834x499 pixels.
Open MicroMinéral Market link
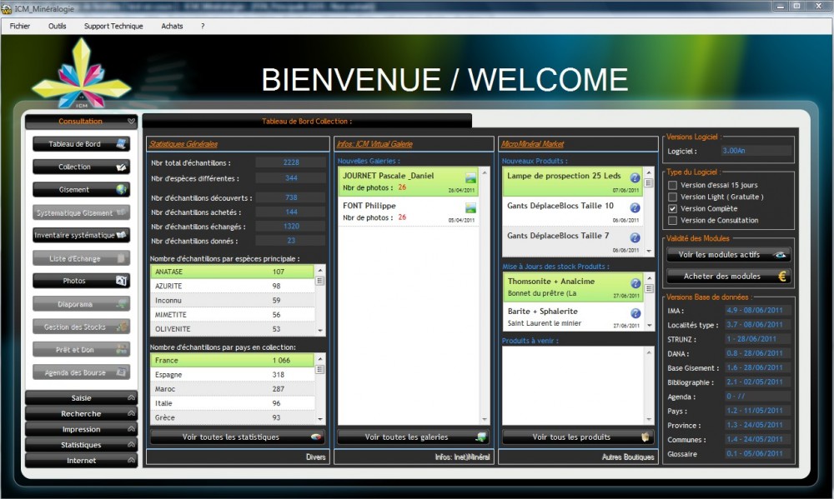click(532, 144)
